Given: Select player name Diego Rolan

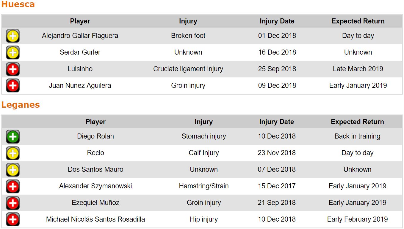Looking at the screenshot, I should pyautogui.click(x=95, y=136).
